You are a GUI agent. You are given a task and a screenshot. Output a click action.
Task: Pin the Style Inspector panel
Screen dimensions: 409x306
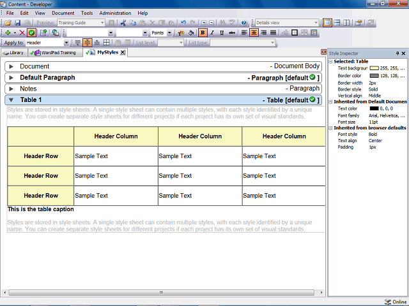click(x=397, y=54)
